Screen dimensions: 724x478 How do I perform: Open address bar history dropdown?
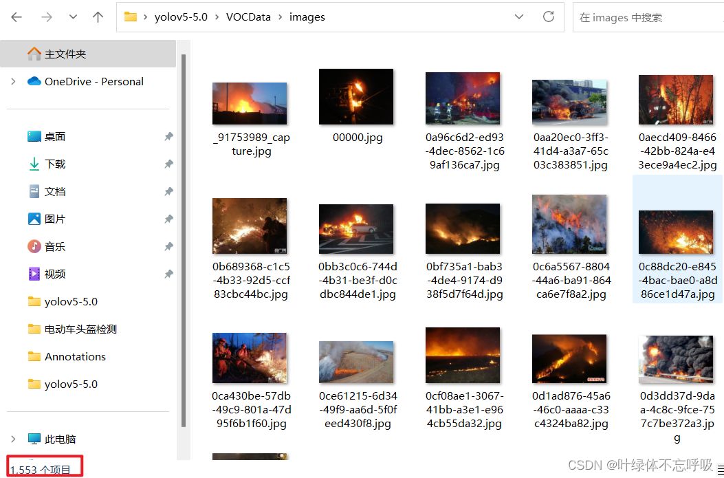(x=519, y=17)
